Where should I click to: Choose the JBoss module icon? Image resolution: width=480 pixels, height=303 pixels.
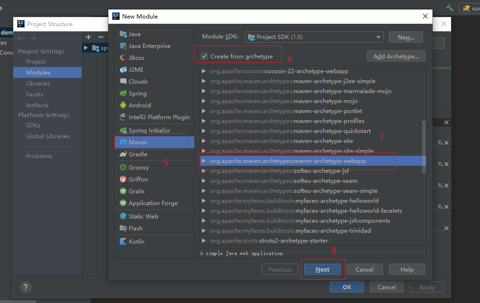pyautogui.click(x=123, y=58)
